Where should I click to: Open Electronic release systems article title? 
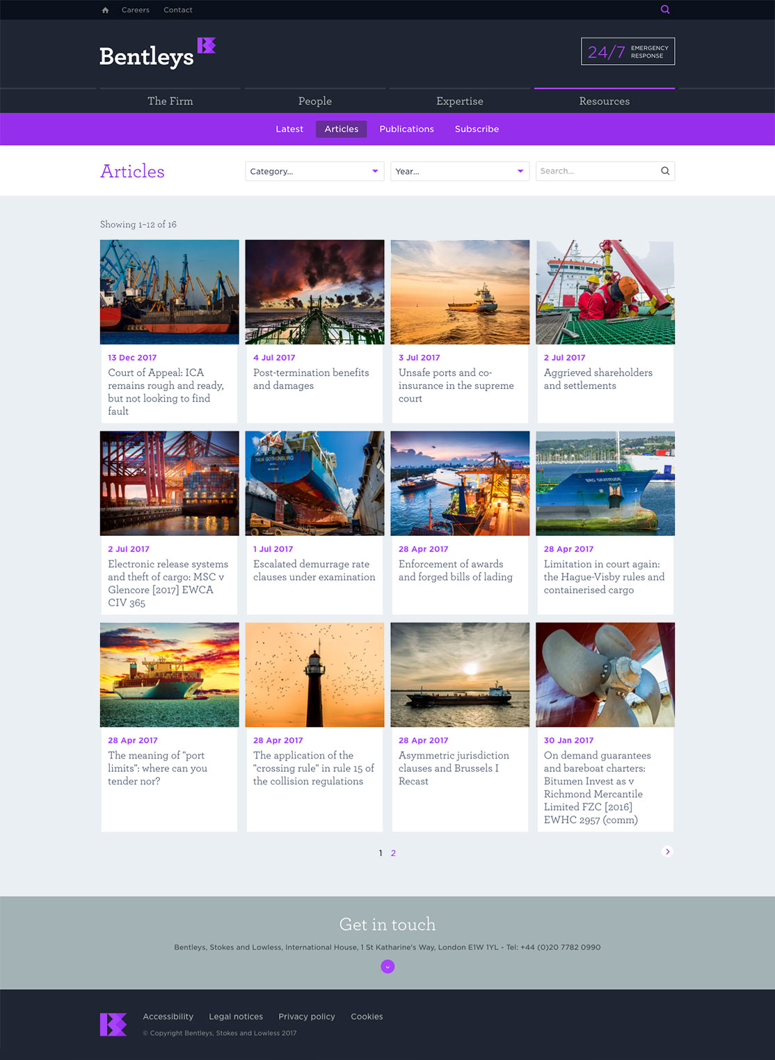pos(168,583)
